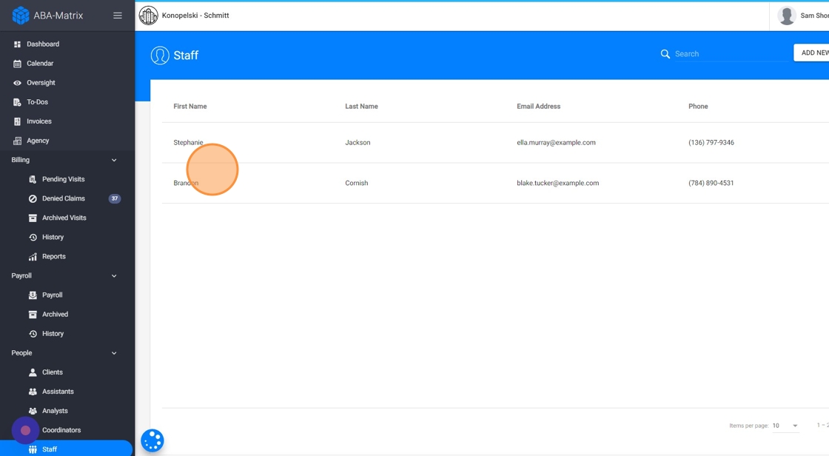Viewport: 829px width, 456px height.
Task: Open the Dashboard sidebar icon
Action: (17, 44)
